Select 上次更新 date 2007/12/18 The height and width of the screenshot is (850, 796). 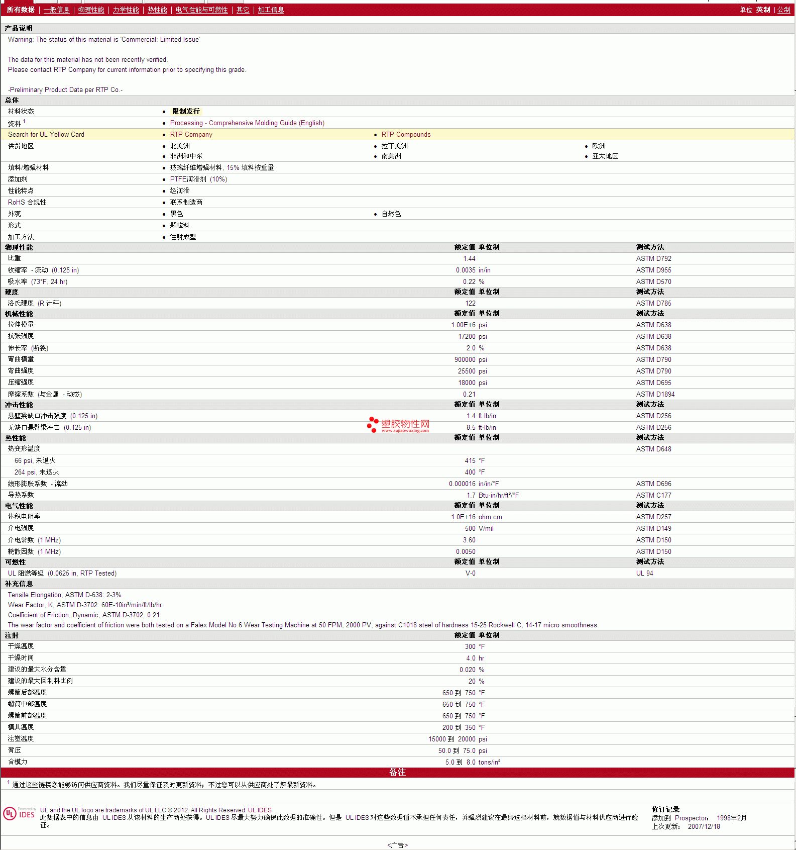tap(704, 826)
